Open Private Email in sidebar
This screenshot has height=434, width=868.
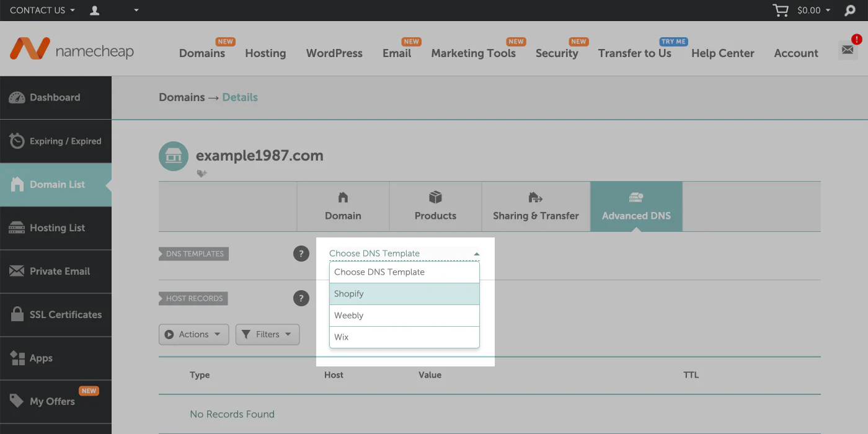click(x=56, y=271)
